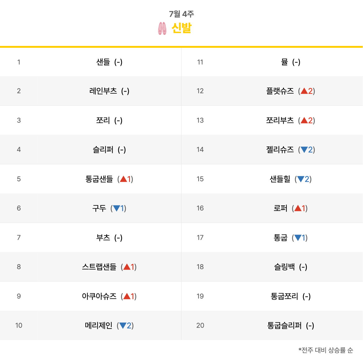
Task: Click red up arrow next to 통굽샌들
Action: pyautogui.click(x=123, y=179)
